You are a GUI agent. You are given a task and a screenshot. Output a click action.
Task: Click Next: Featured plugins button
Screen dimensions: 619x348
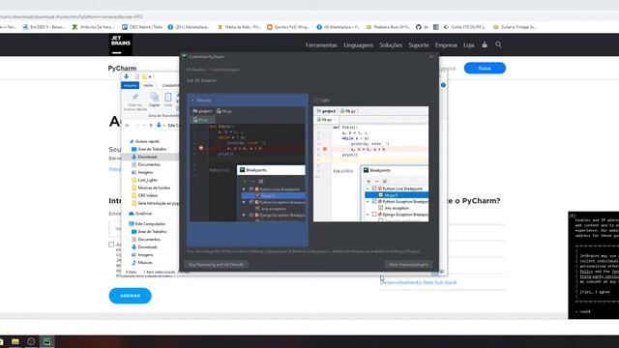tap(408, 264)
